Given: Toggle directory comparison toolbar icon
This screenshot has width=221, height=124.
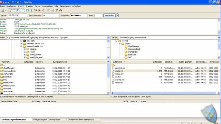Looking at the screenshot, I should click(53, 10).
